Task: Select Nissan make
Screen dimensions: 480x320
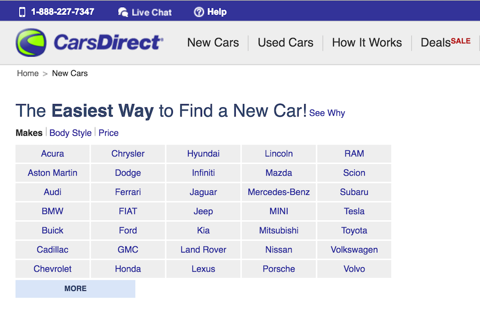Action: [278, 249]
